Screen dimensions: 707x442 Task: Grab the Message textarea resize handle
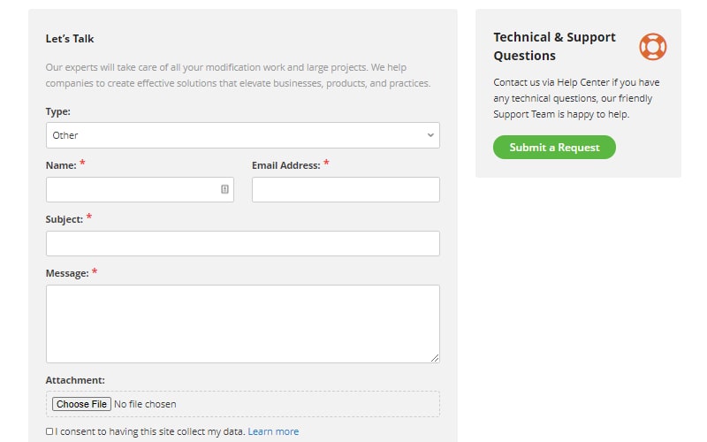coord(435,358)
